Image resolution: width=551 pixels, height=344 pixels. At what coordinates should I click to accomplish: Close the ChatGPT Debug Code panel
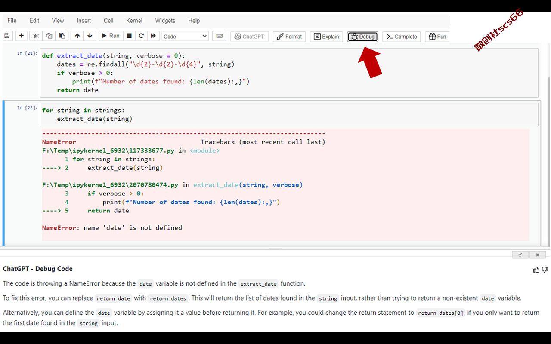pyautogui.click(x=538, y=255)
